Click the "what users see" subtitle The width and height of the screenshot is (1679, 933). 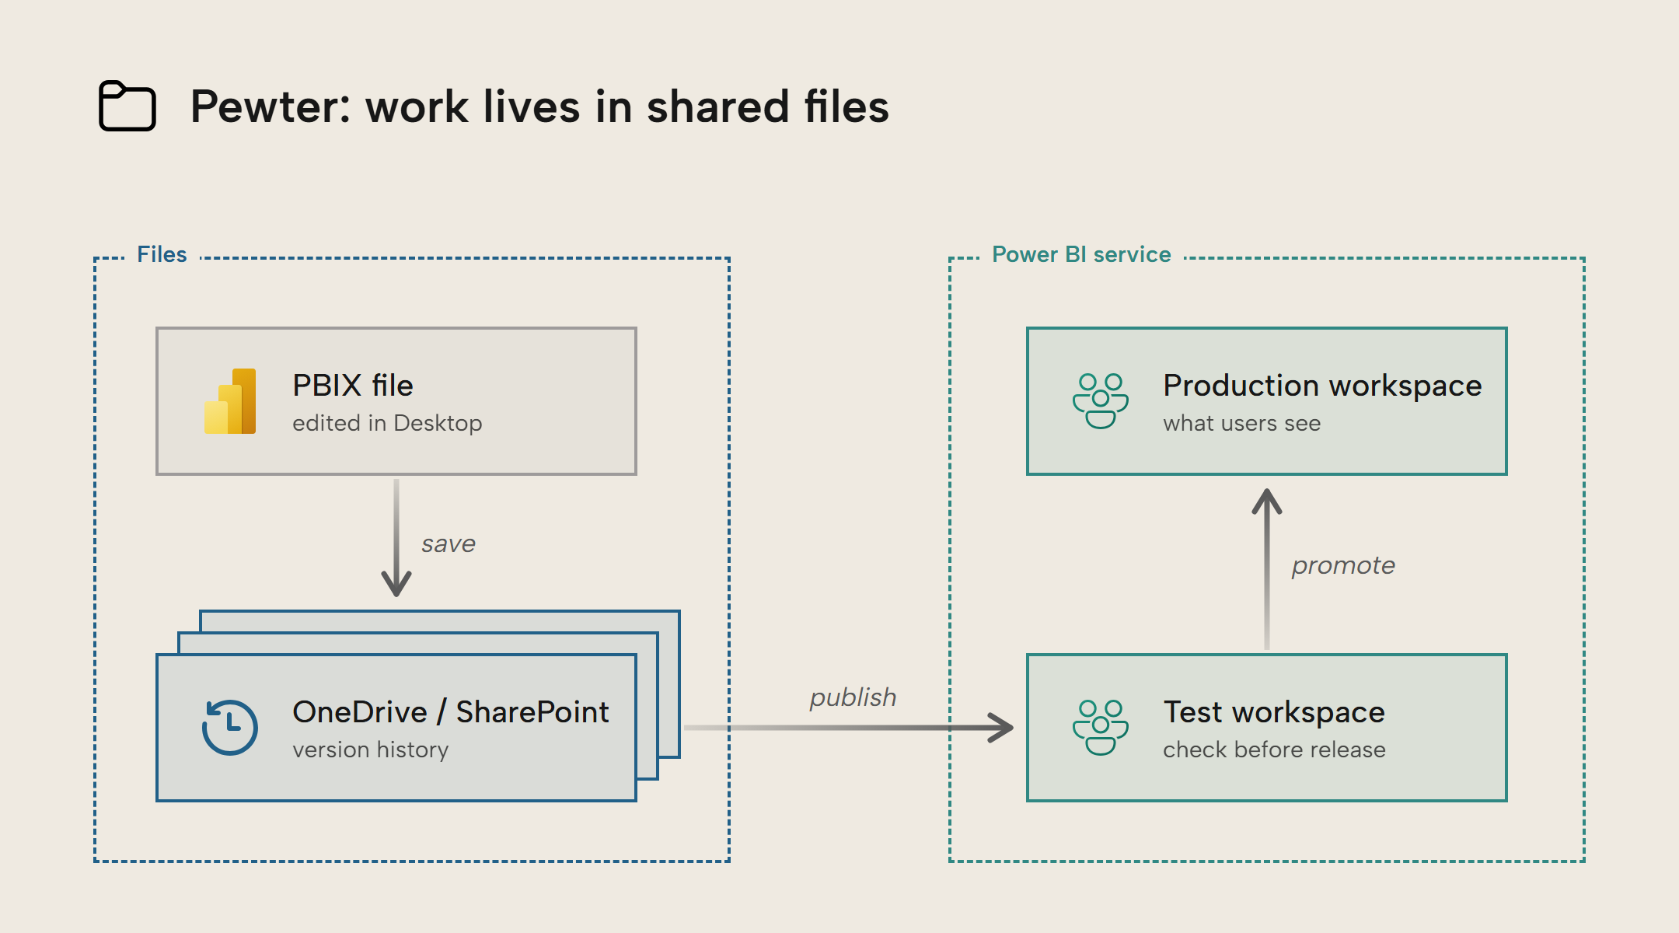pos(1241,423)
